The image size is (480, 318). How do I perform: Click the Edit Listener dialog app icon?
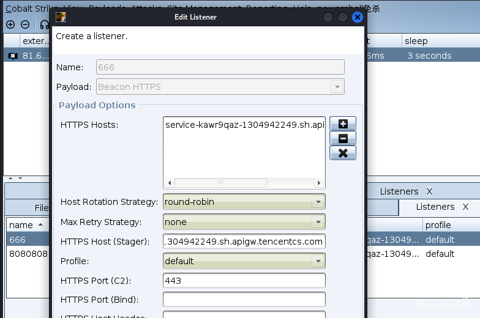pos(61,17)
